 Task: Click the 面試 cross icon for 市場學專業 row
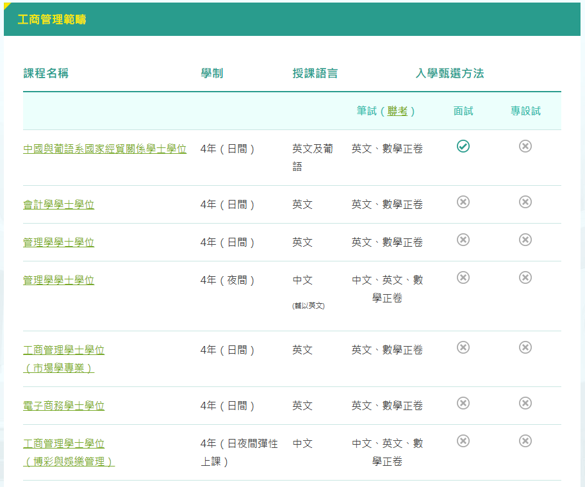point(463,347)
